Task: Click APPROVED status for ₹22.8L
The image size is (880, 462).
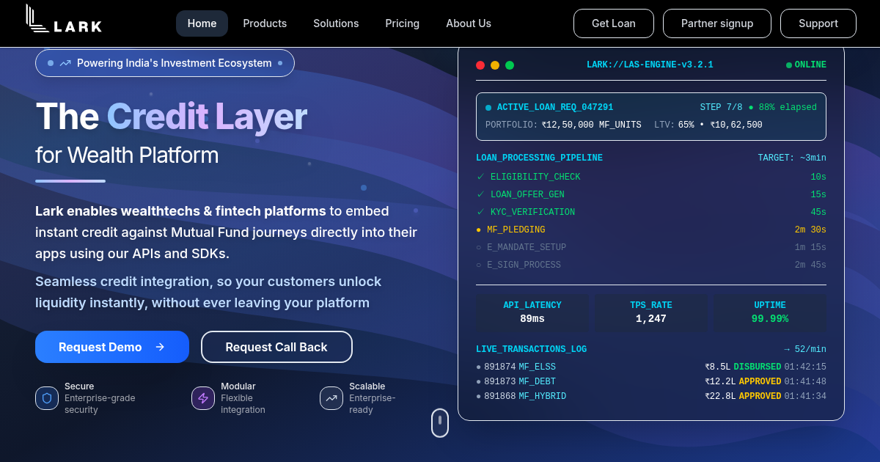Action: tap(760, 396)
